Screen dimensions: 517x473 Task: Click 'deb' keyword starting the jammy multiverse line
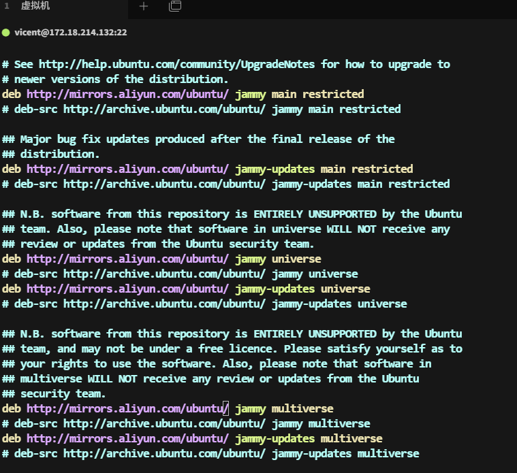tap(11, 408)
